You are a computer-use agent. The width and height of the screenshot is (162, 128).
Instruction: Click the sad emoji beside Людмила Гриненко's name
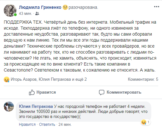pos(65,7)
